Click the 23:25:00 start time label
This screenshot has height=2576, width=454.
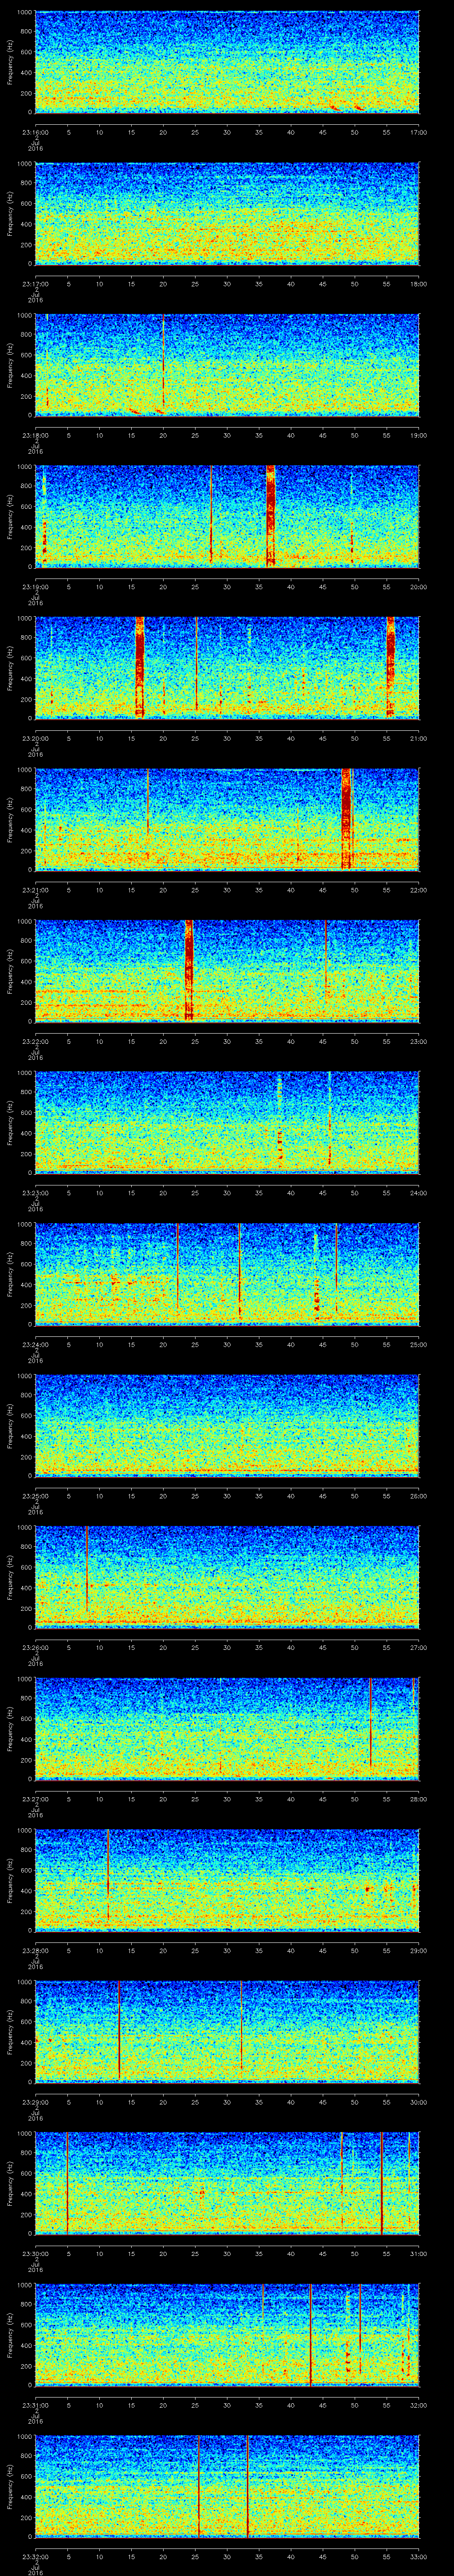click(35, 1495)
